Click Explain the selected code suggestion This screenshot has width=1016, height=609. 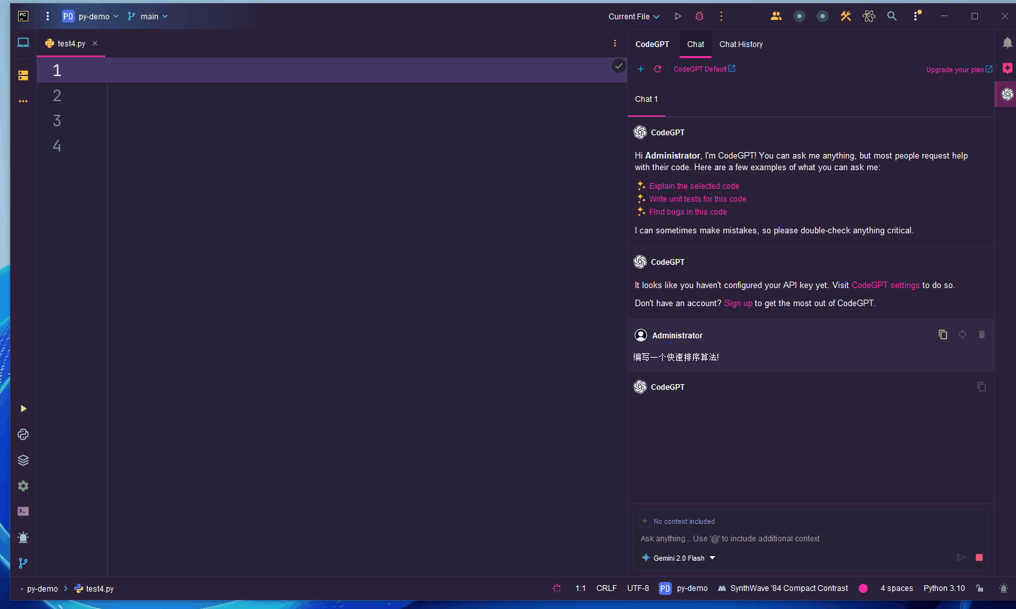coord(694,186)
